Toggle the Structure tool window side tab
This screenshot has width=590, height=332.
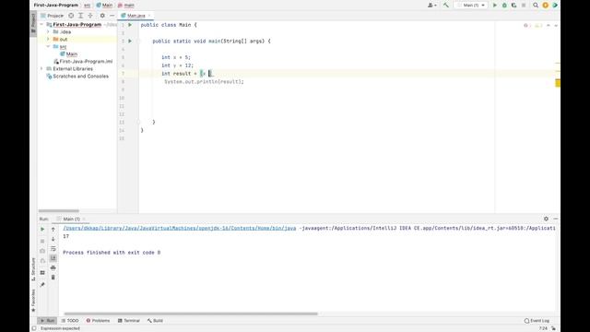point(33,269)
